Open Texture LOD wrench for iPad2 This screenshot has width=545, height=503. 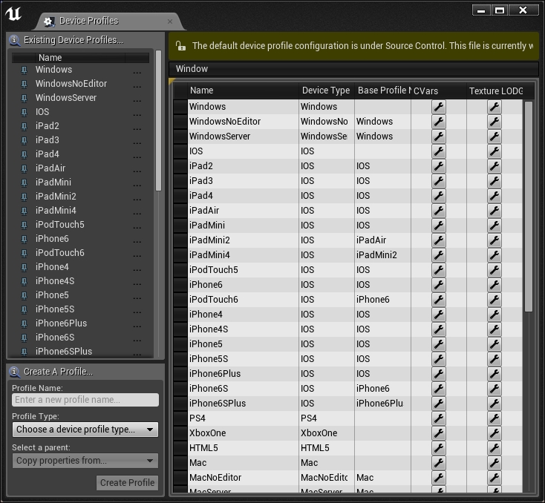[x=495, y=166]
